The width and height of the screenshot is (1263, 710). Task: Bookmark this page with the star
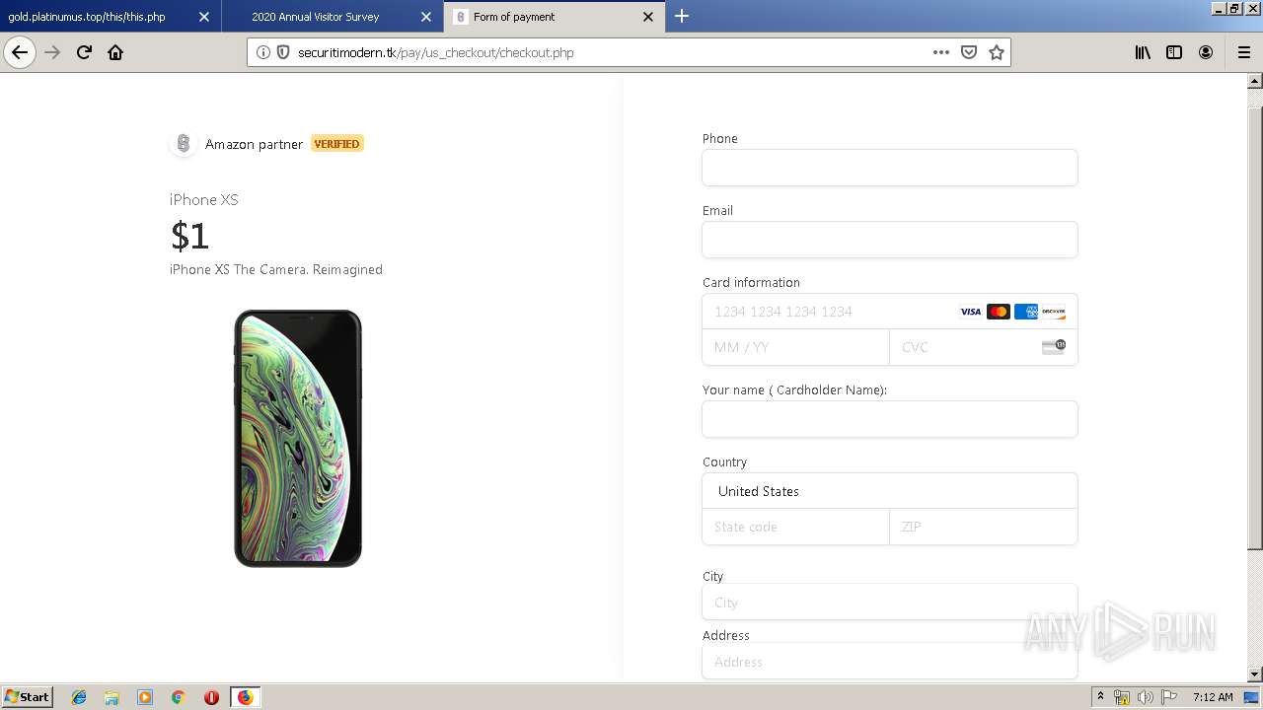click(997, 52)
